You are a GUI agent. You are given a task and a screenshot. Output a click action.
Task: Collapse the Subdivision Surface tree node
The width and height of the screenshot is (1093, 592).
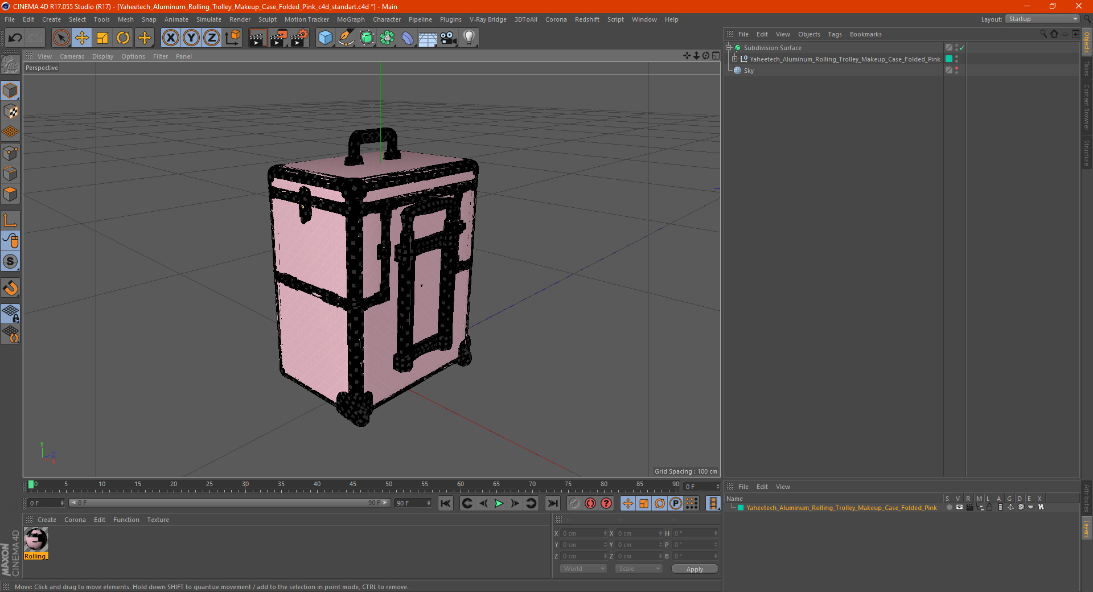pyautogui.click(x=728, y=48)
